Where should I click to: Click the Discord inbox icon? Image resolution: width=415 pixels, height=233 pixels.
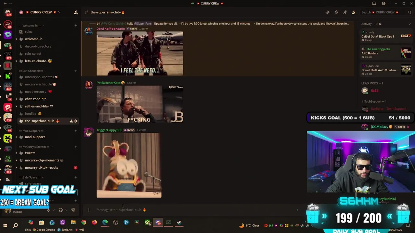(x=374, y=4)
